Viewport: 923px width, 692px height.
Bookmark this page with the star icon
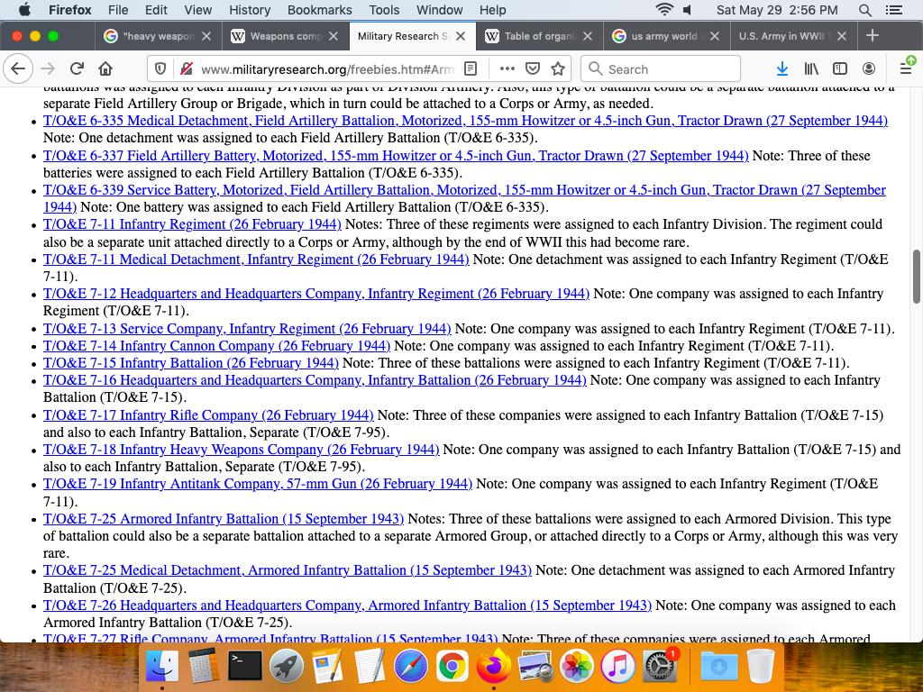(x=558, y=68)
